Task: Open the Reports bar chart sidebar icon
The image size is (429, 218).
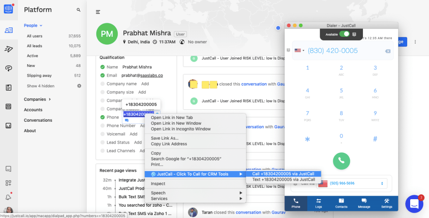Action: point(8,126)
